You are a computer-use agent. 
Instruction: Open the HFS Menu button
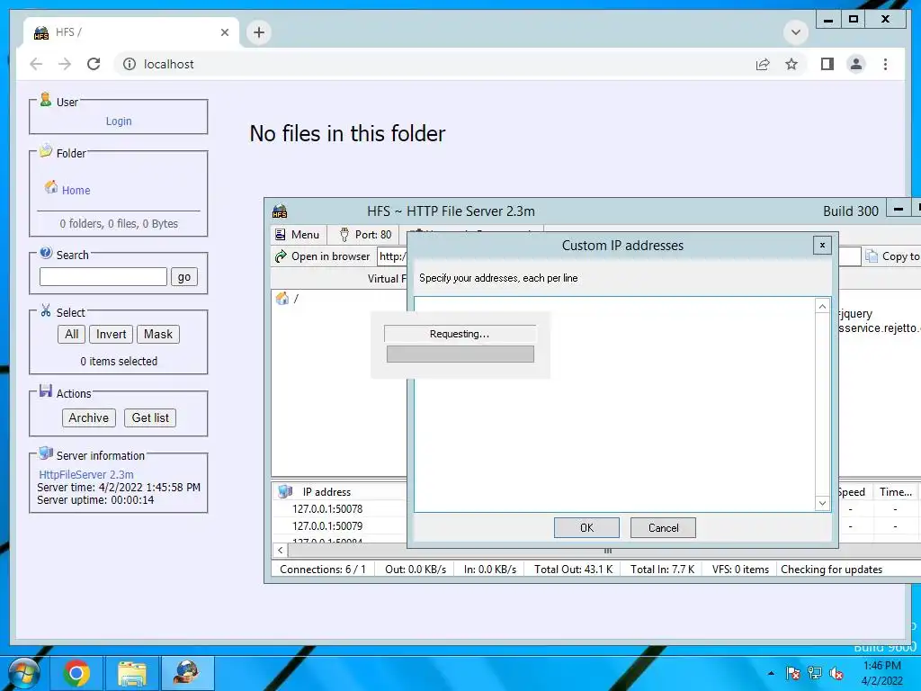297,235
